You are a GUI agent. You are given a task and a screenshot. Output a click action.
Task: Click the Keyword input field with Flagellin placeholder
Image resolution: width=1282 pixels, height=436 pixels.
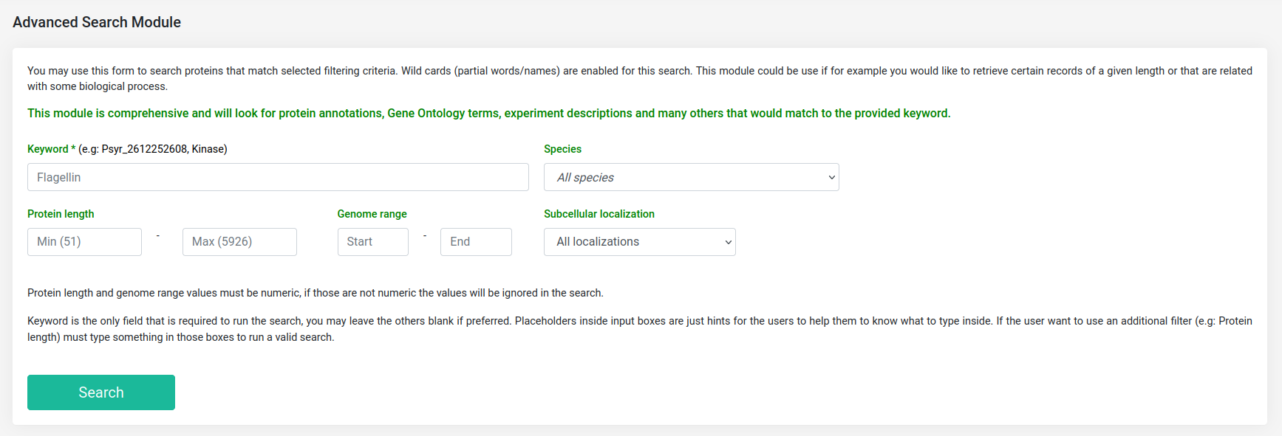pyautogui.click(x=278, y=177)
